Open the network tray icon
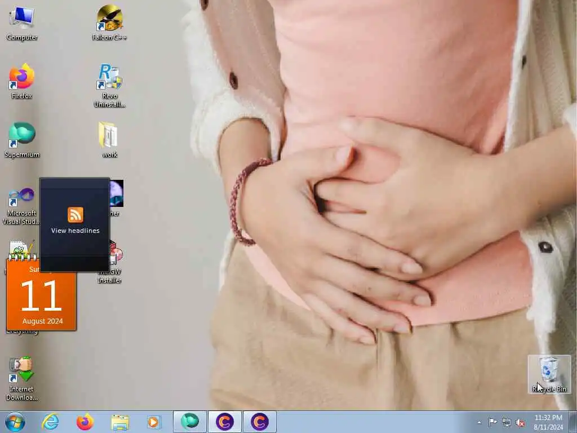 (x=507, y=422)
